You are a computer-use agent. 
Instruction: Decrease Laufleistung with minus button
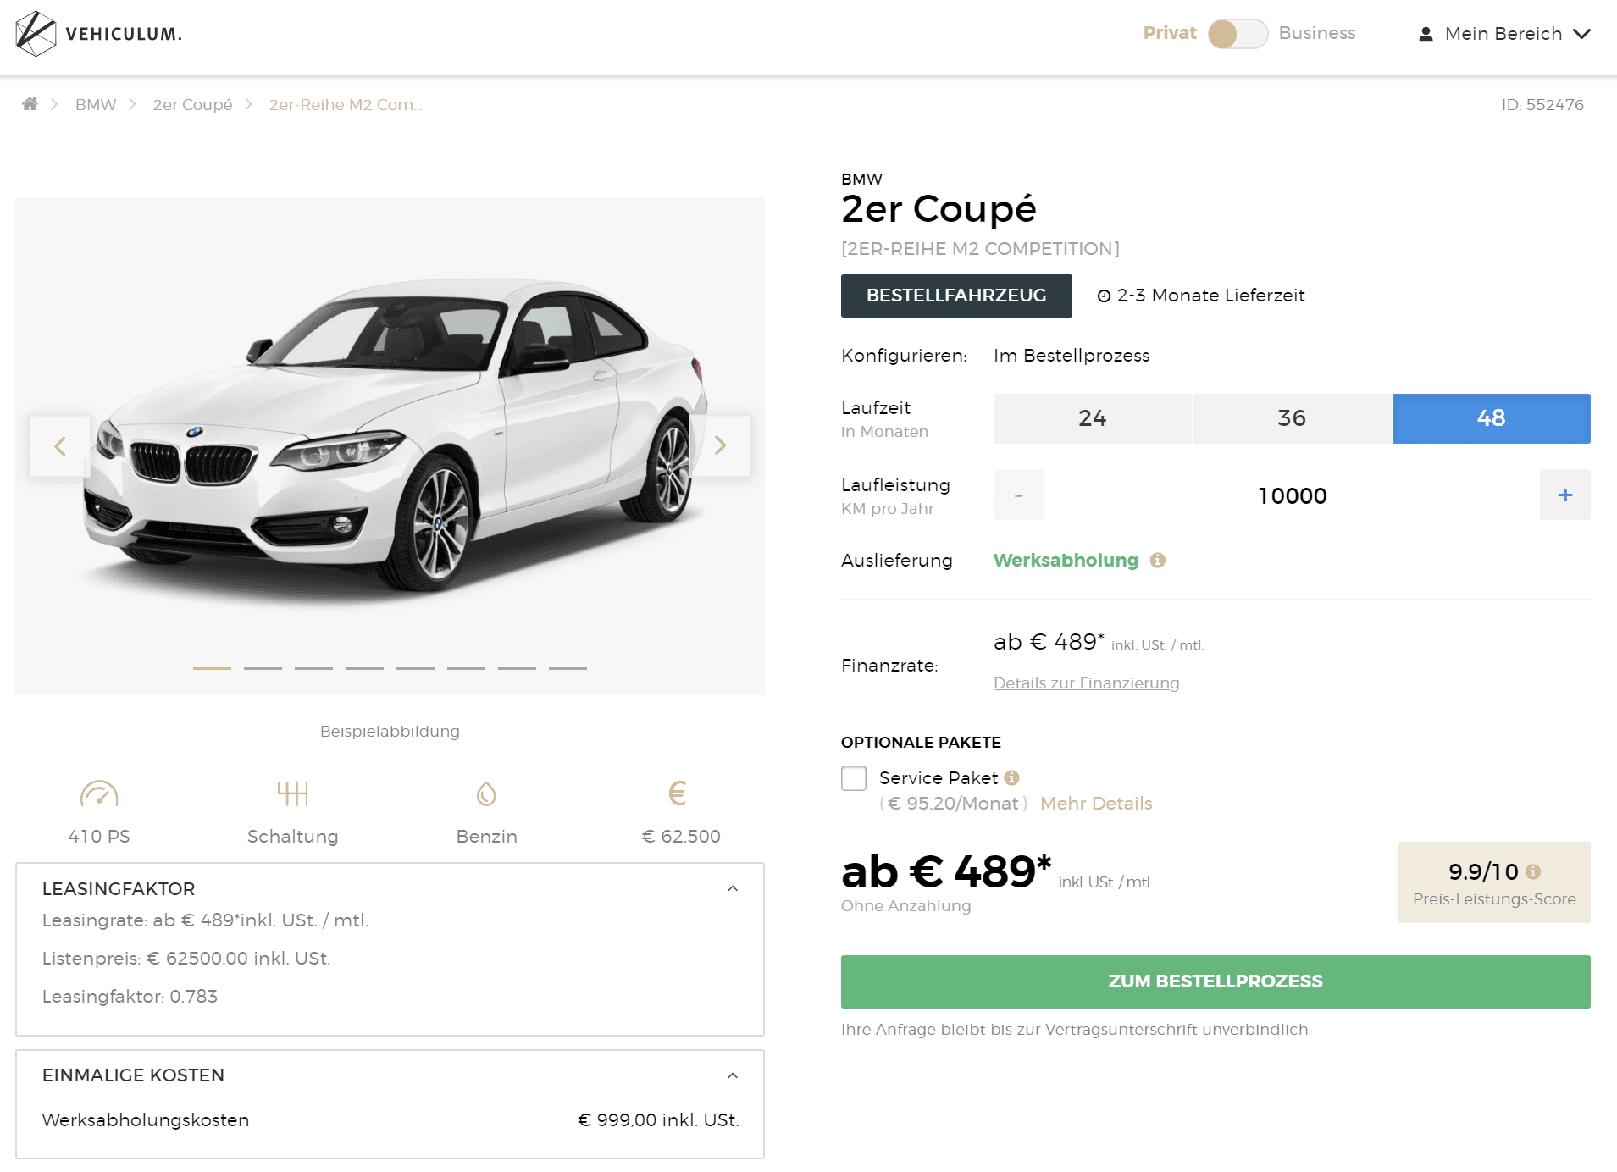point(1019,495)
